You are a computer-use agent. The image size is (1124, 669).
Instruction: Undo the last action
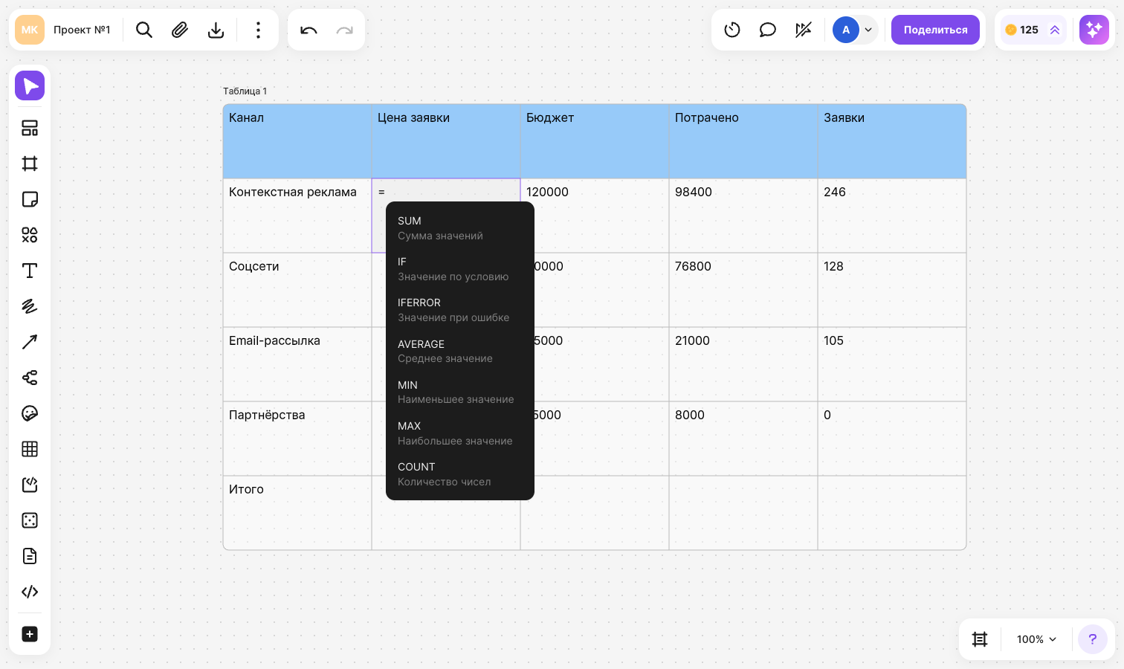tap(309, 30)
